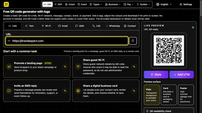Switch to the Contact content tab
The image size is (202, 113).
pos(130,26)
